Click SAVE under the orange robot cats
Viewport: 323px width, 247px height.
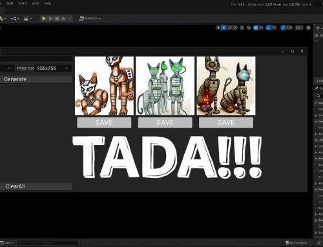104,123
